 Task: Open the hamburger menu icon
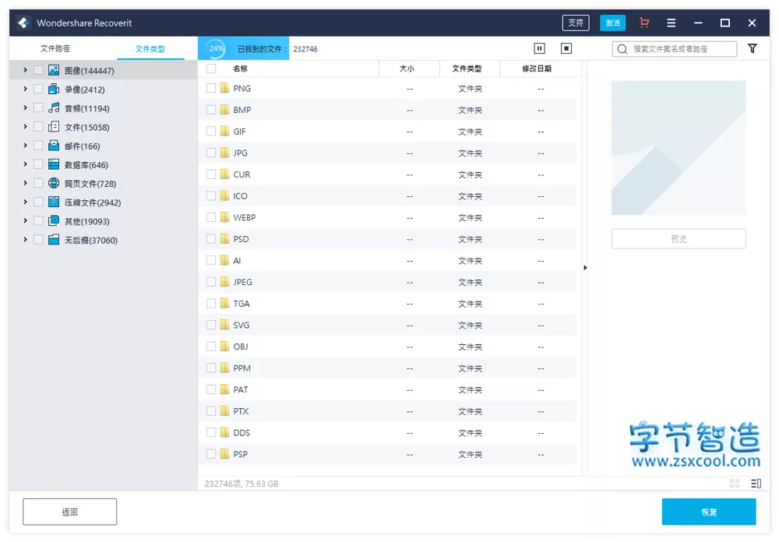click(671, 23)
